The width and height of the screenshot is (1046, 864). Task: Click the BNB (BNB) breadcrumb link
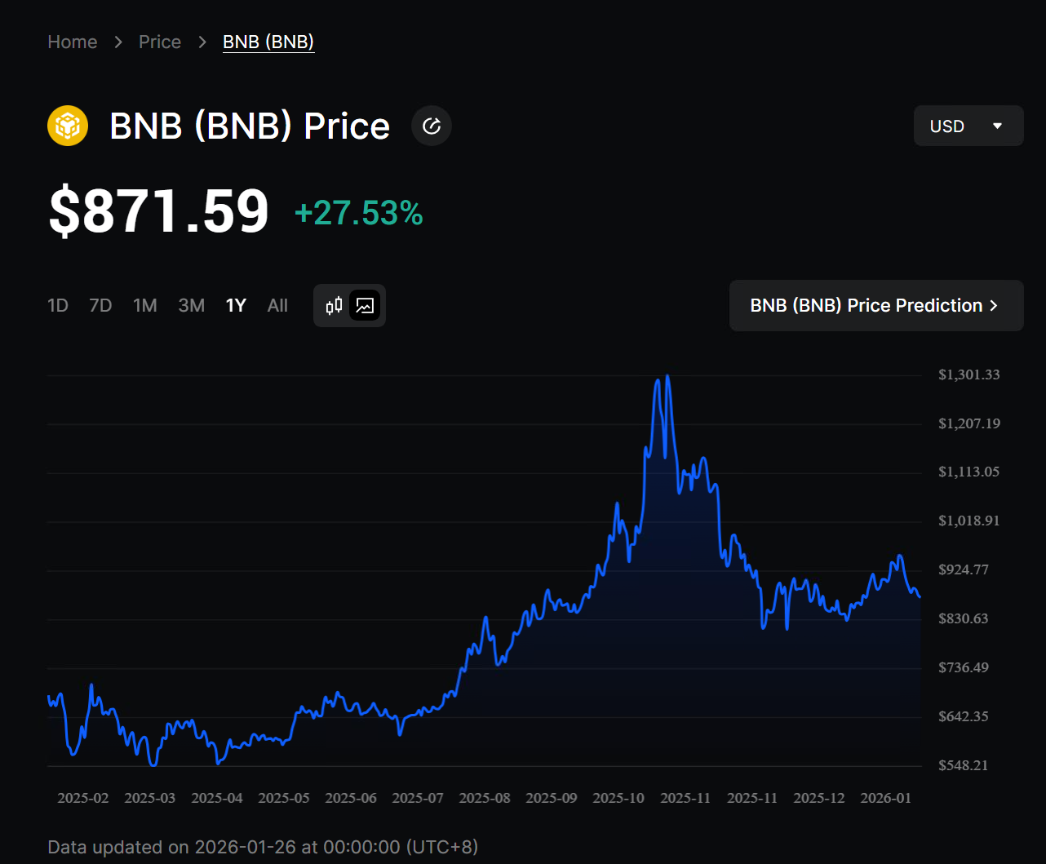268,42
